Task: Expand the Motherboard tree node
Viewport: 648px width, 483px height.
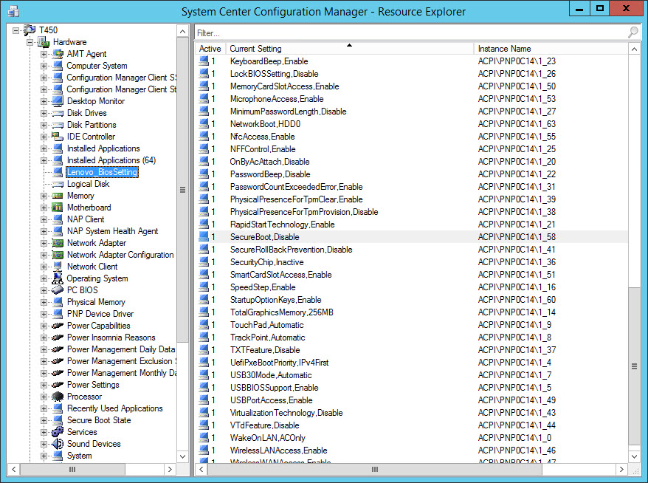Action: click(x=44, y=208)
